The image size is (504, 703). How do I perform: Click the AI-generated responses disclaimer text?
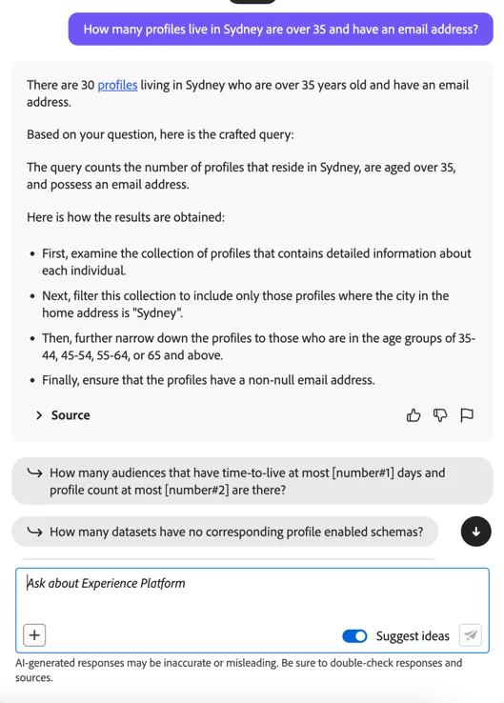click(x=238, y=670)
